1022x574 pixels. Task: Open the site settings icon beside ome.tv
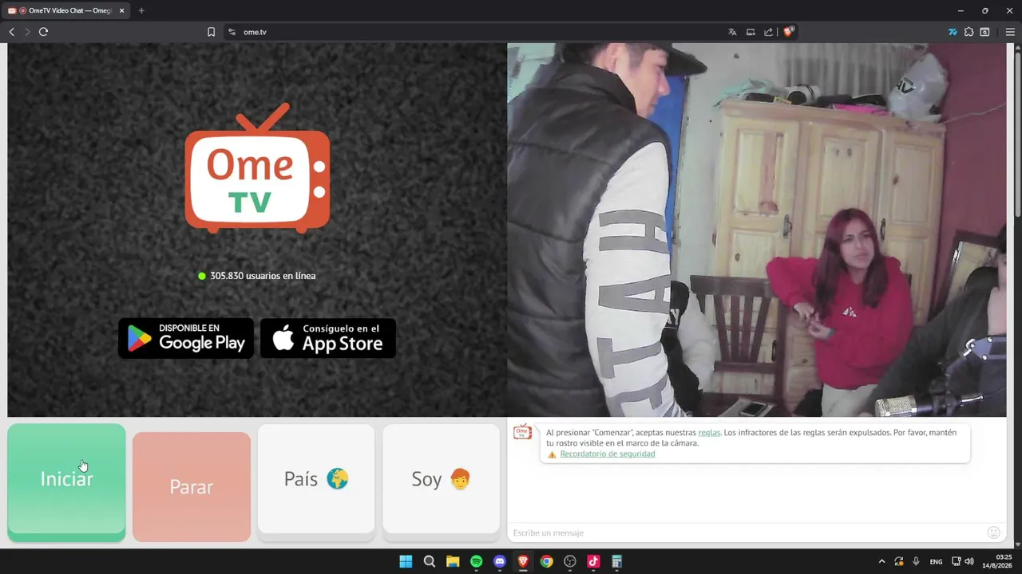[232, 32]
